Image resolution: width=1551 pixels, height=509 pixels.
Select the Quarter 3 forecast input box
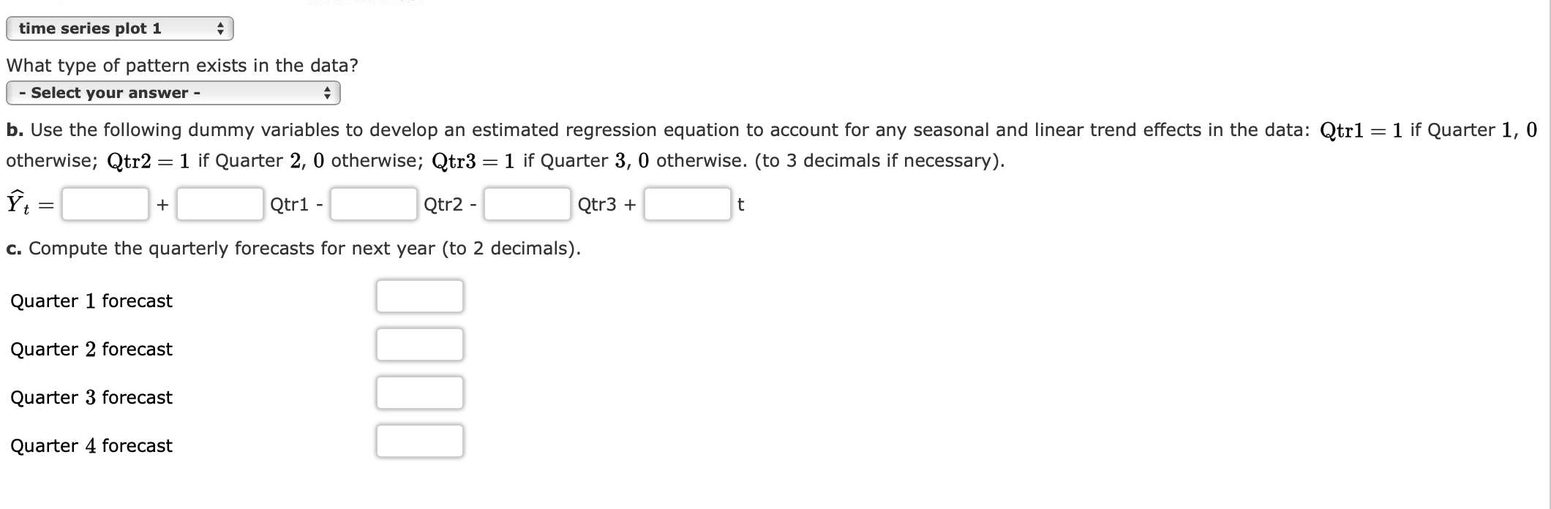(419, 392)
